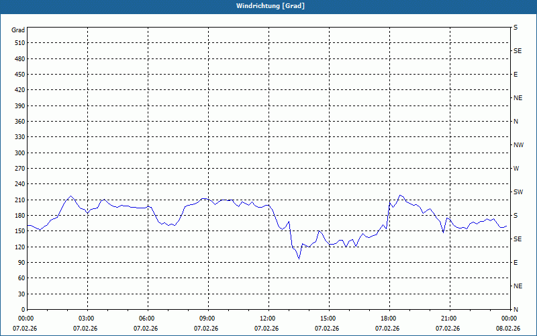Select the 06:00 time label
Viewport: 537px width, 336px height.
pos(147,319)
